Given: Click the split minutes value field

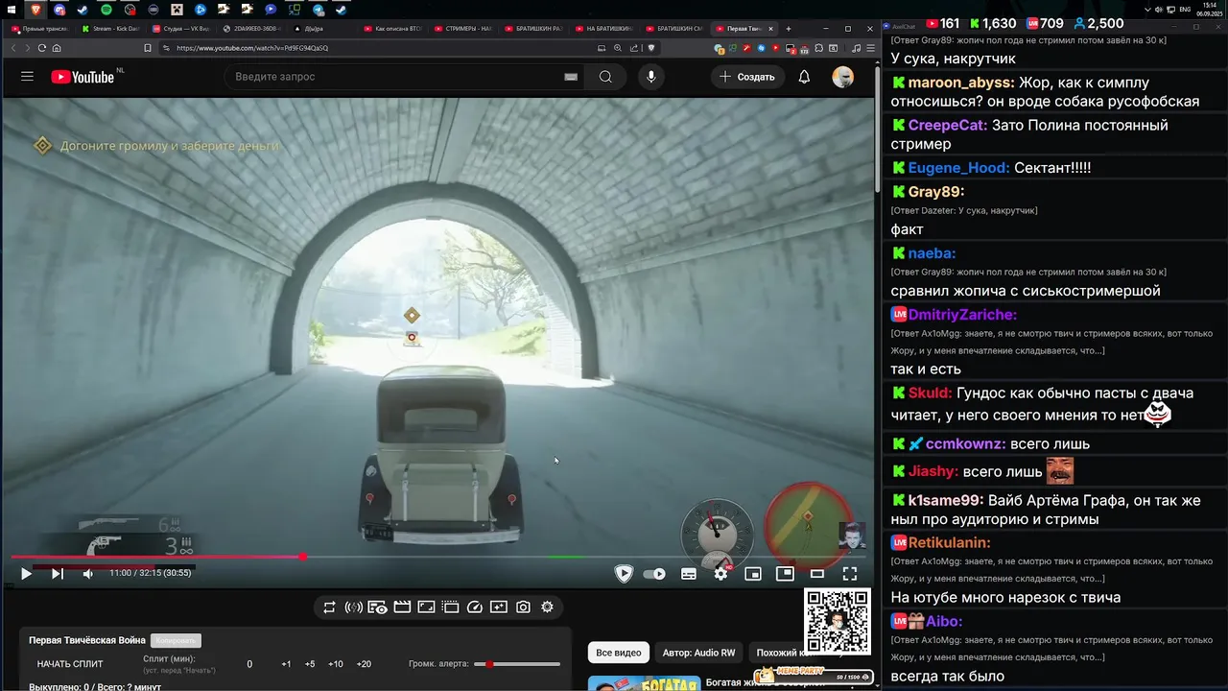Looking at the screenshot, I should tap(249, 664).
